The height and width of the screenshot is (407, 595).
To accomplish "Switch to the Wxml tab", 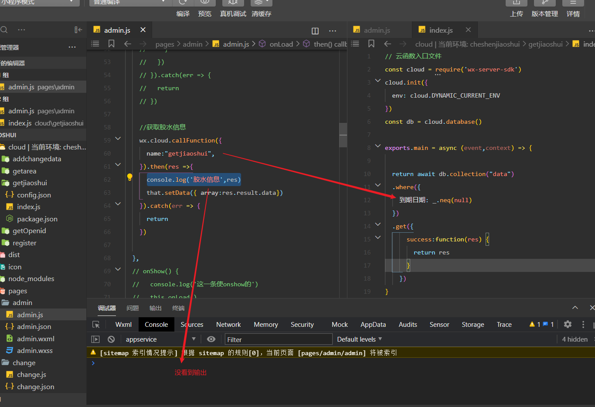I will point(123,325).
